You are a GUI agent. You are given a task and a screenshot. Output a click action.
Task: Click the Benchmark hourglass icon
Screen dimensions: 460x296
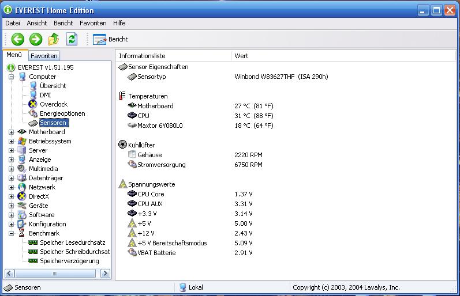click(22, 233)
